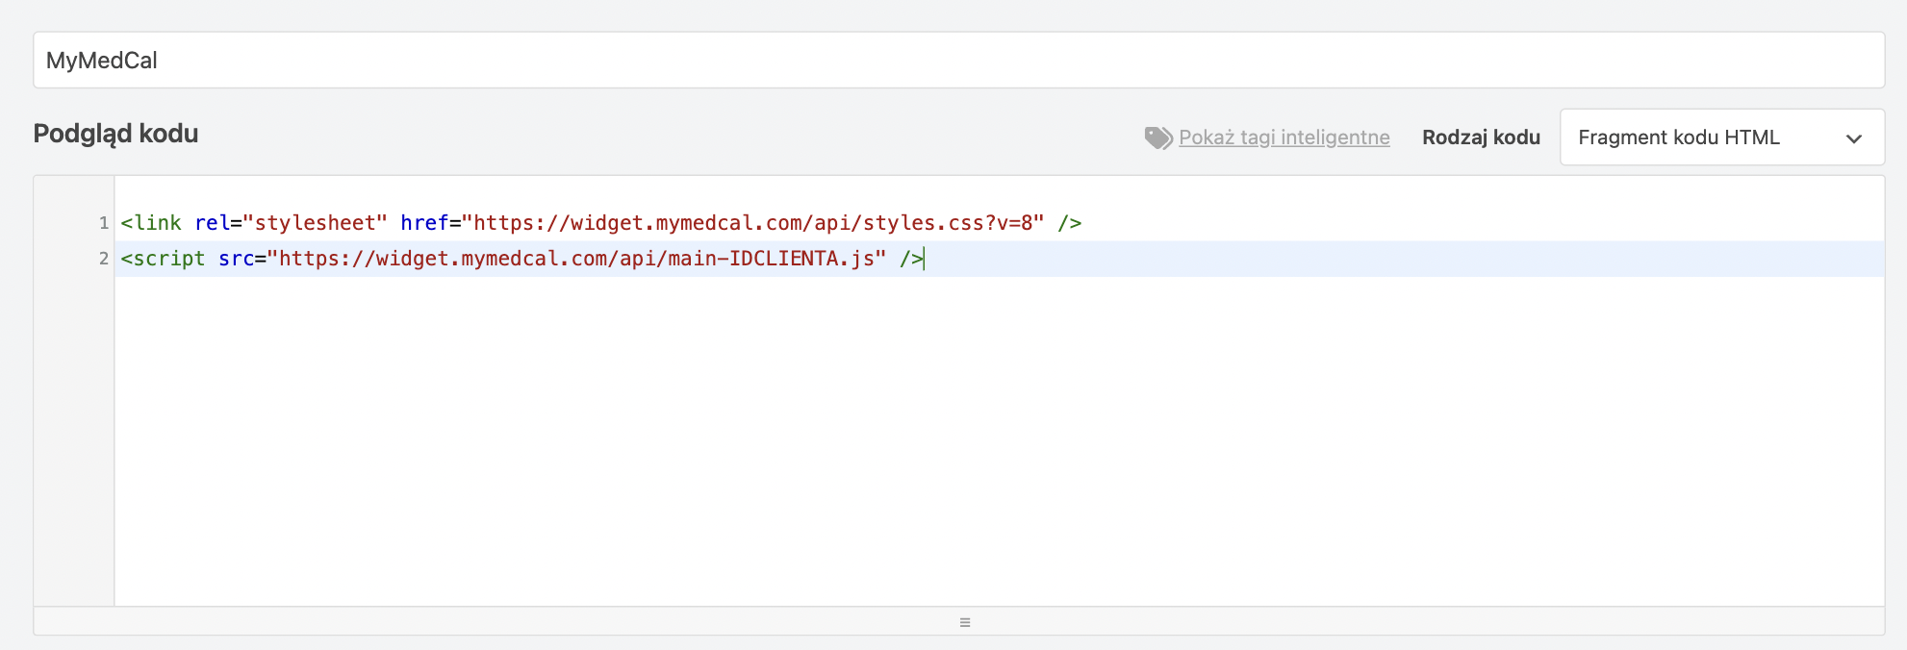The width and height of the screenshot is (1907, 650).
Task: Click the rel attribute on line 1
Action: pyautogui.click(x=212, y=223)
